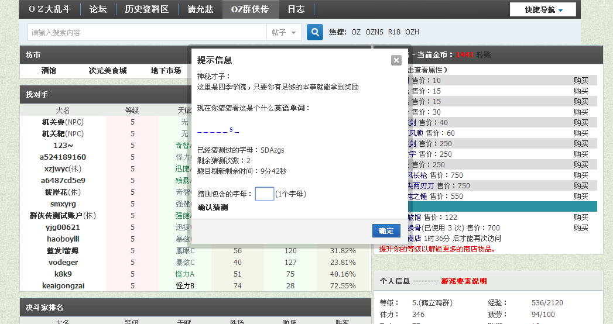Viewport: 613px width, 324px height.
Task: Click hot search term OZNS
Action: pyautogui.click(x=374, y=32)
